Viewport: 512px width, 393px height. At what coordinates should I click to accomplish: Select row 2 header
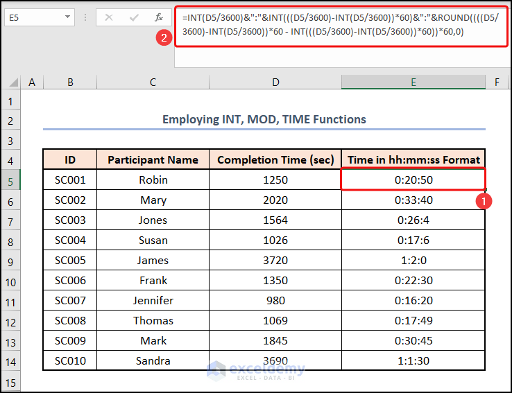[x=10, y=121]
